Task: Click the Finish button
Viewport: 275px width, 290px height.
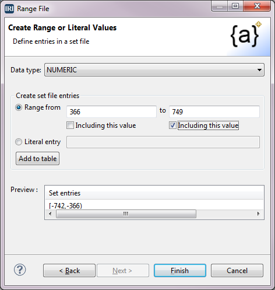Action: tap(180, 271)
